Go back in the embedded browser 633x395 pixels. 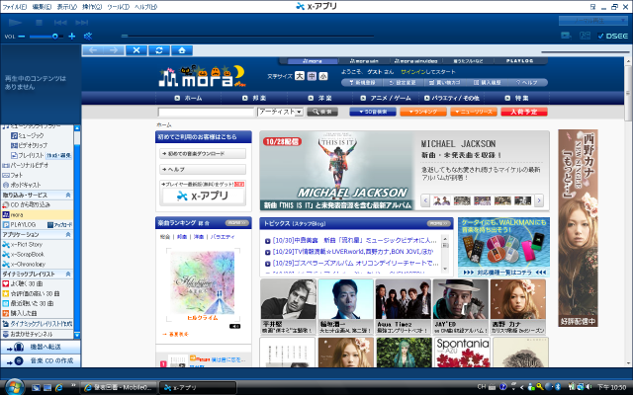click(93, 50)
